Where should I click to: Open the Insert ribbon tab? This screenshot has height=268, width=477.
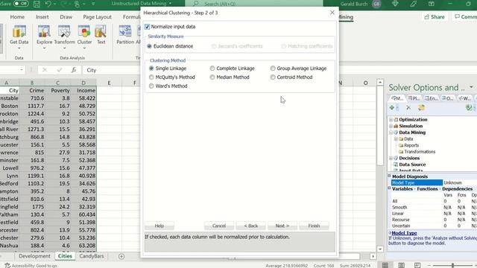coord(42,17)
